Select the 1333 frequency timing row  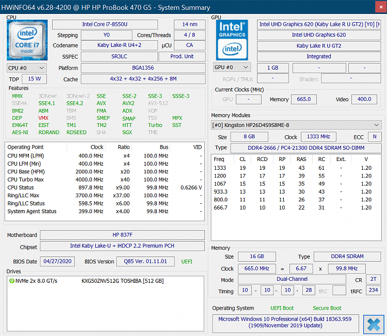(x=296, y=168)
